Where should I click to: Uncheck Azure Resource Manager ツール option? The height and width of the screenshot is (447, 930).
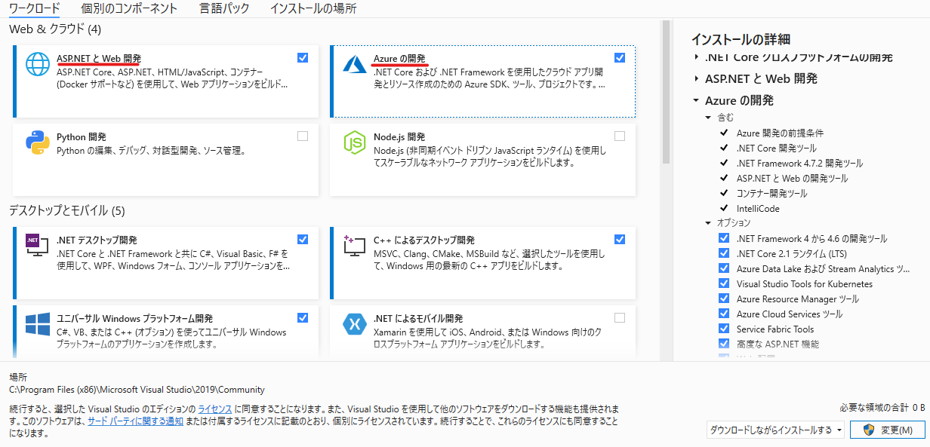tap(725, 299)
